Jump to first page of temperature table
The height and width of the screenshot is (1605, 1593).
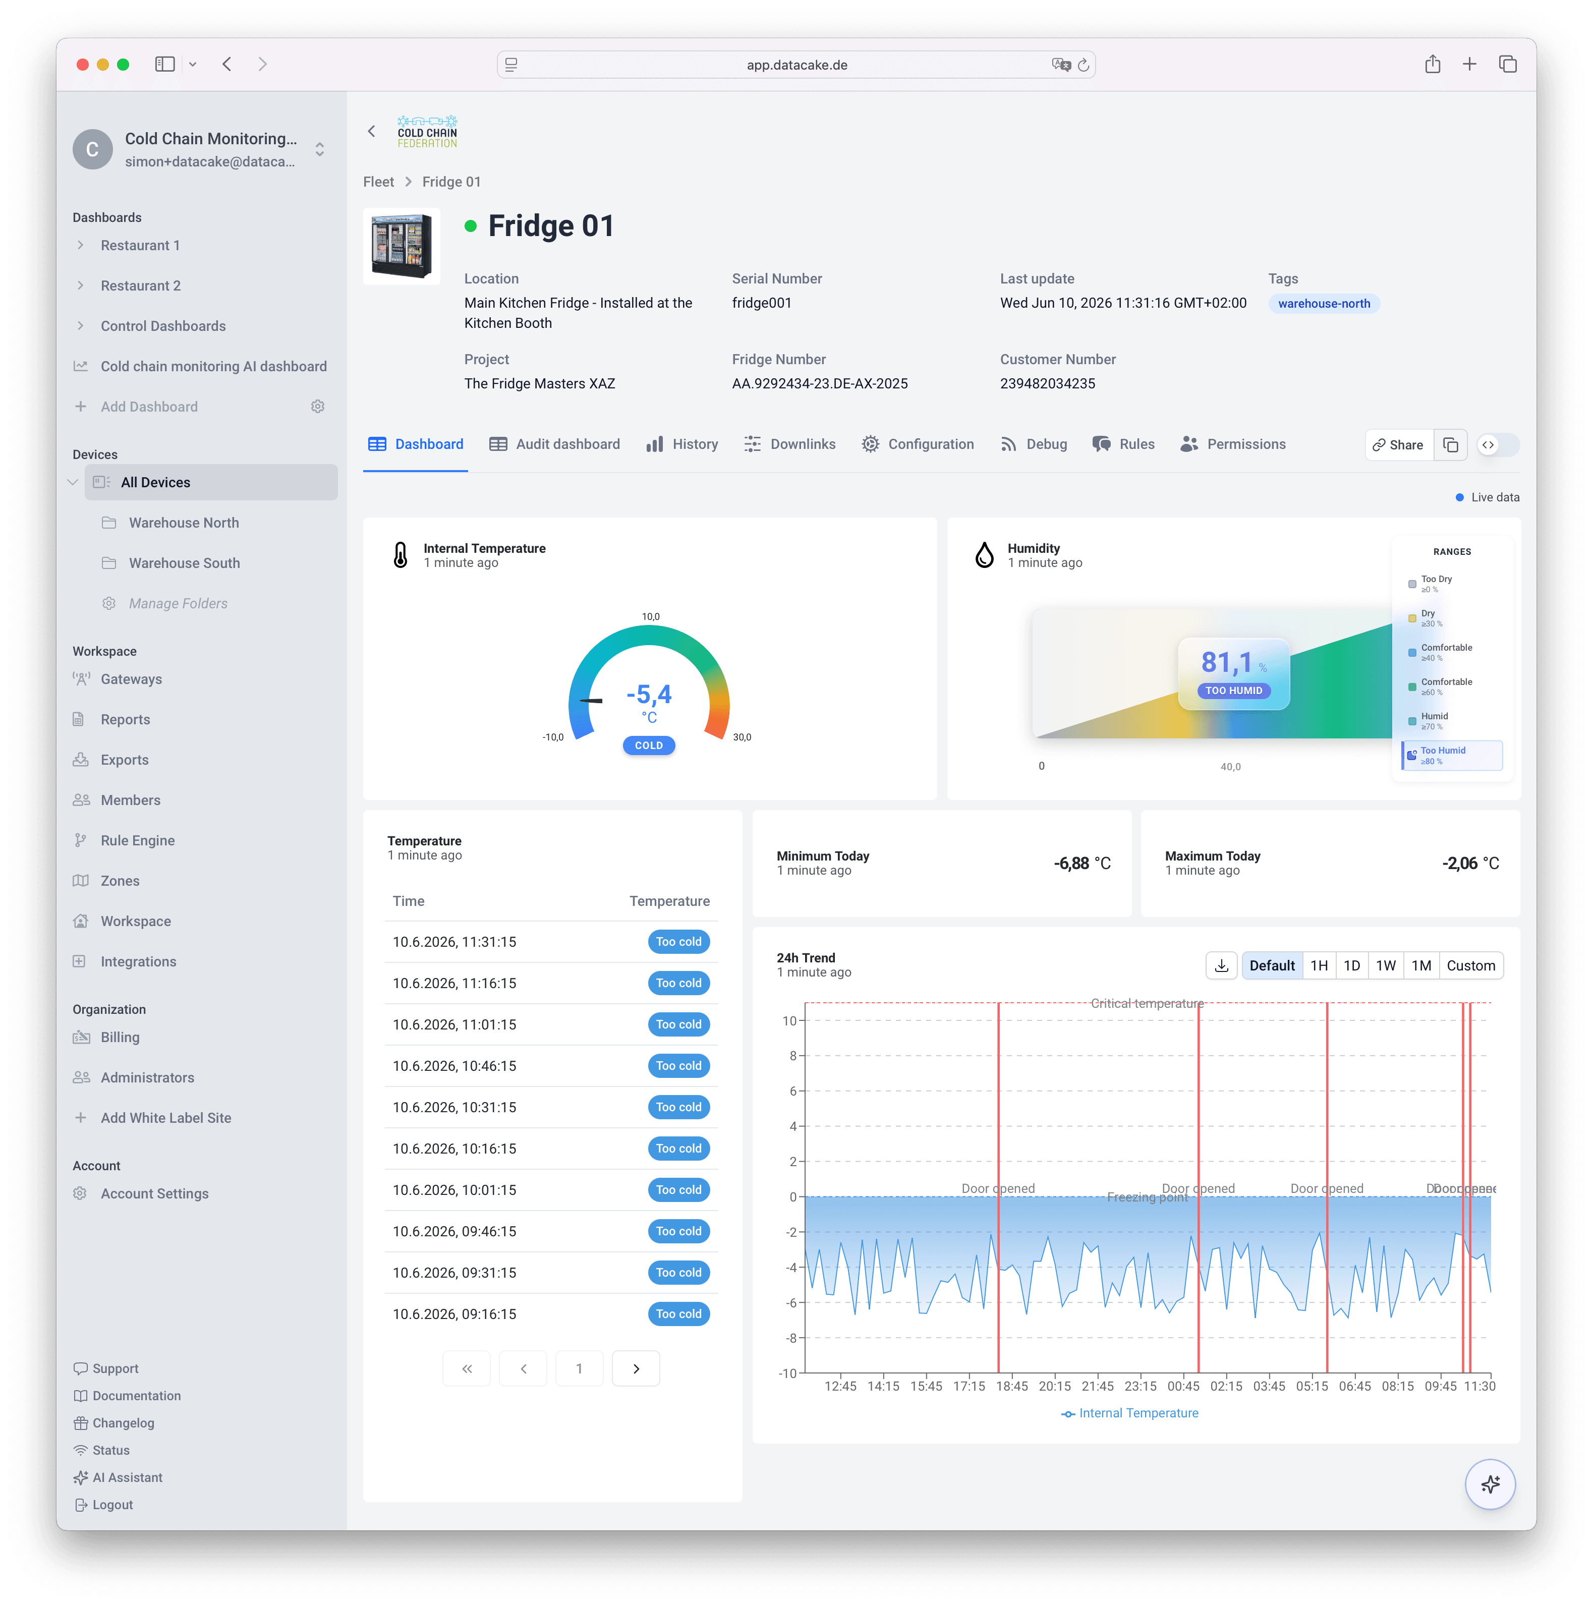[466, 1368]
